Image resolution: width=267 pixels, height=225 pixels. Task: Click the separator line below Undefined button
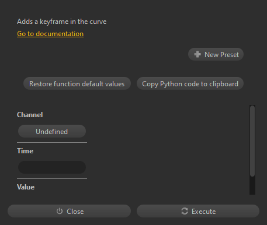click(52, 142)
